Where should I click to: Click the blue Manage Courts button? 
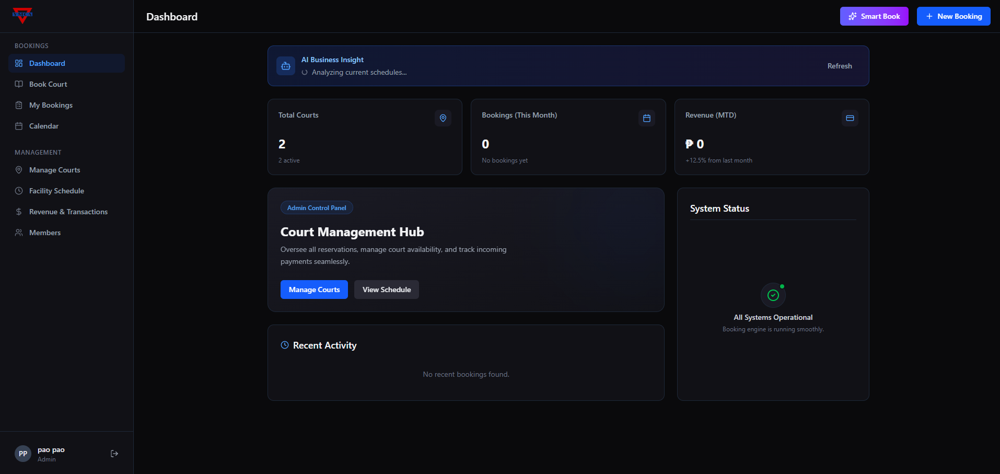point(314,290)
